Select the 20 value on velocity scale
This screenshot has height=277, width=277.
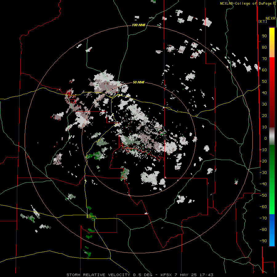click(264, 115)
